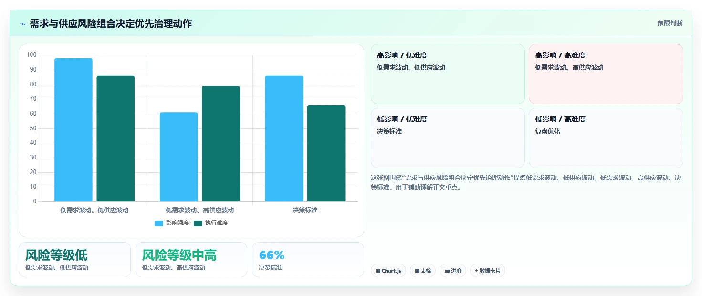Click the 进度 tag
The image size is (702, 296).
point(453,271)
